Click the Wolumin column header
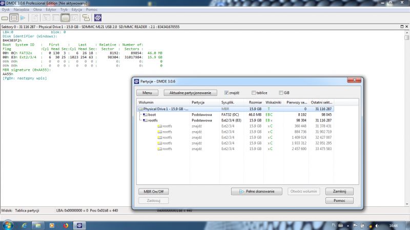The image size is (410, 230). click(163, 102)
